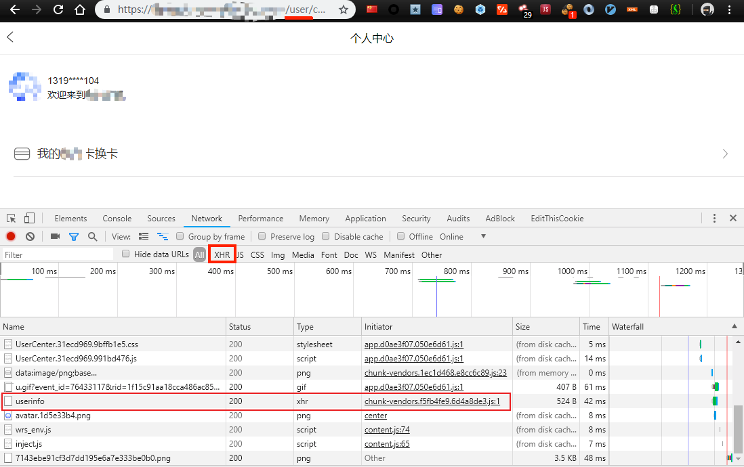This screenshot has width=744, height=467.
Task: Tick the Offline checkbox
Action: pos(401,236)
